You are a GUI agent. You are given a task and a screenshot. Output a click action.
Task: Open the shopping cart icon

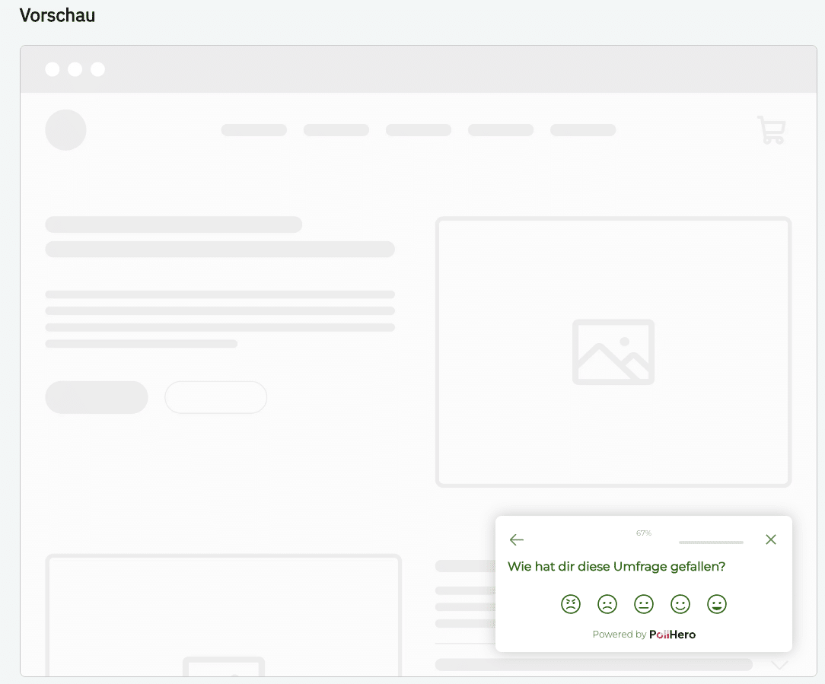tap(771, 130)
